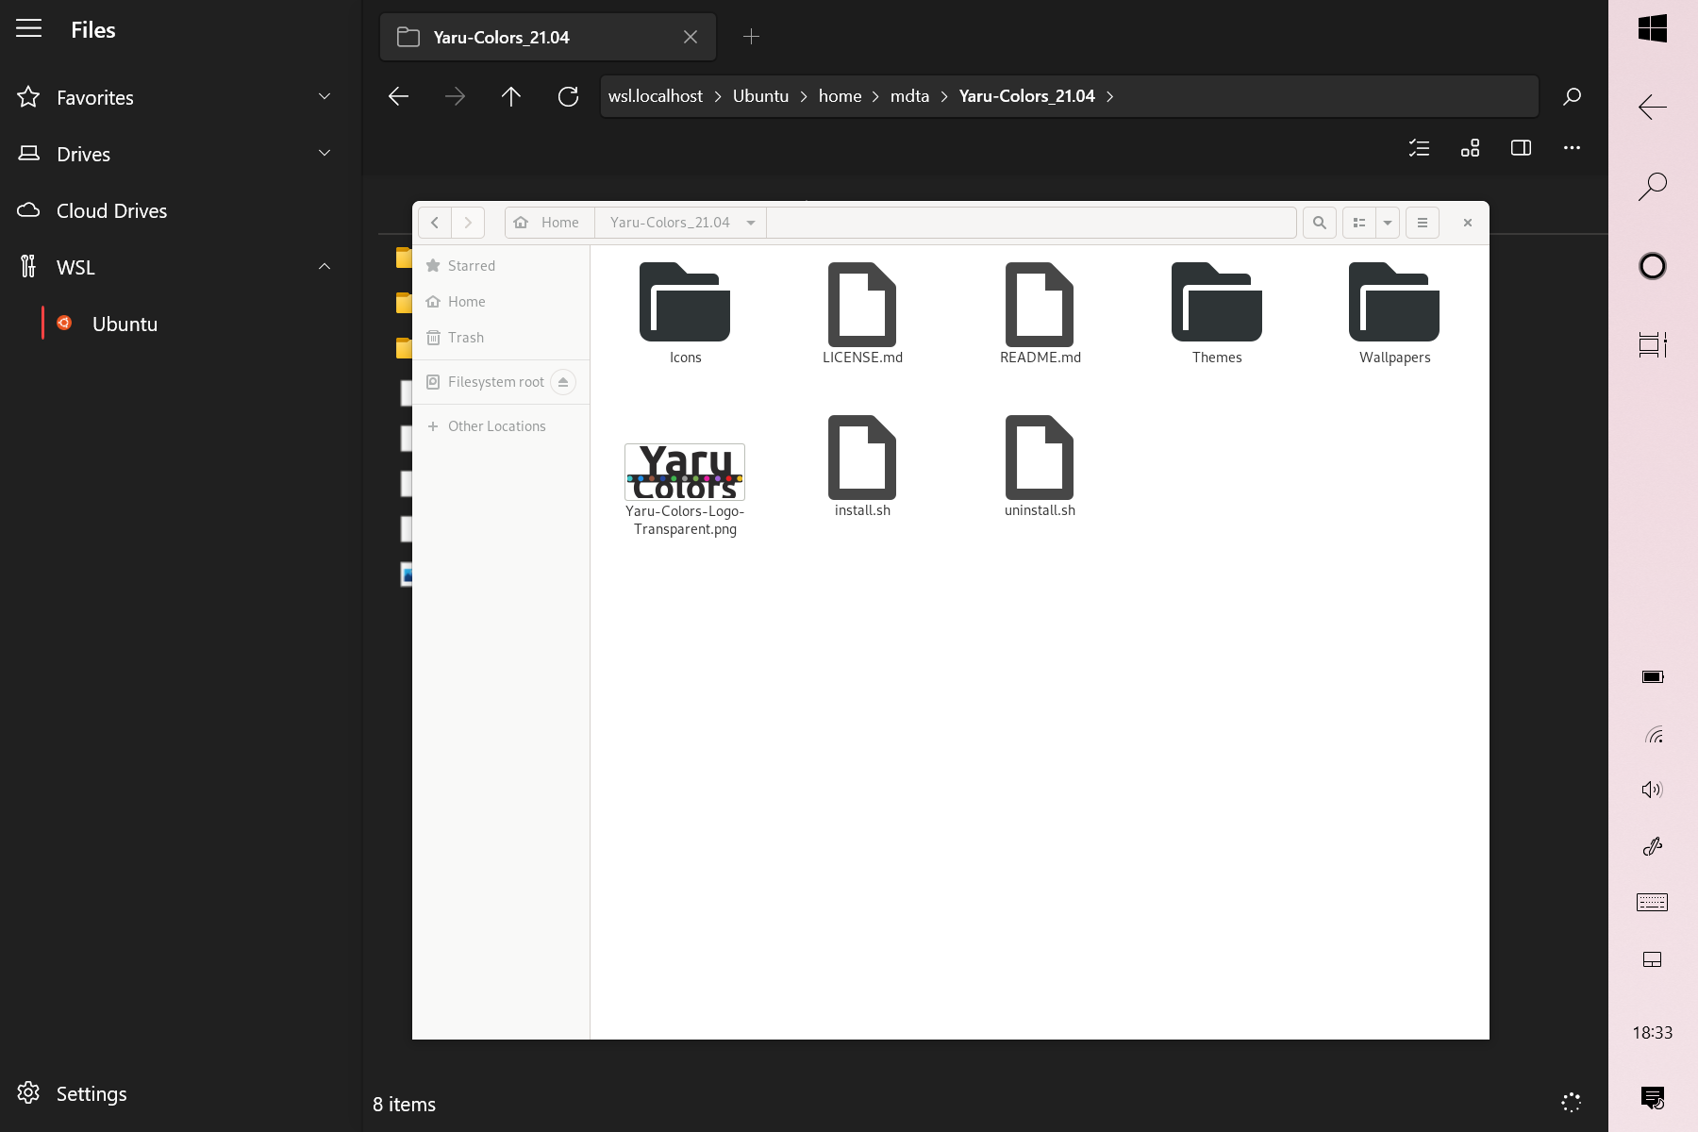
Task: Open the Yaru-Colors_21.04 path dropdown
Action: pyautogui.click(x=750, y=223)
